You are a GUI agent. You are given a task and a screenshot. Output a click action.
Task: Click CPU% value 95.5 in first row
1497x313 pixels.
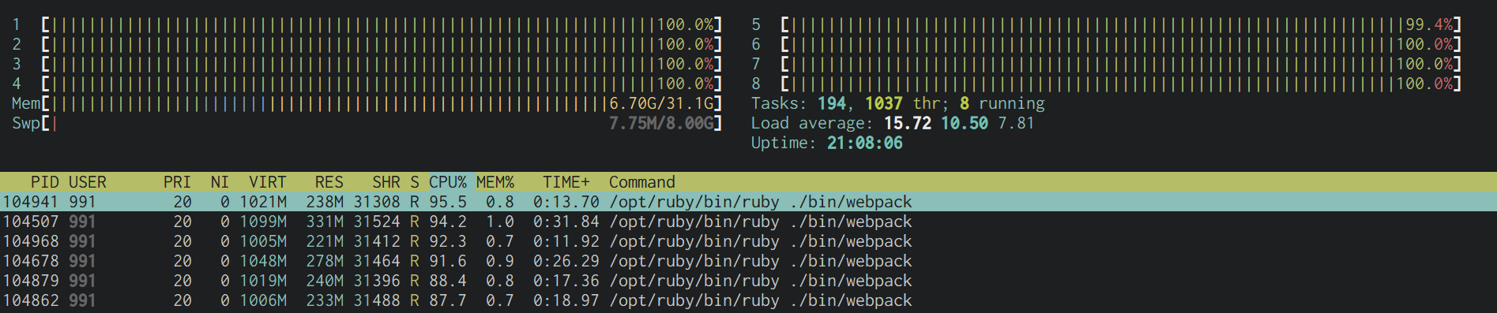click(x=448, y=202)
